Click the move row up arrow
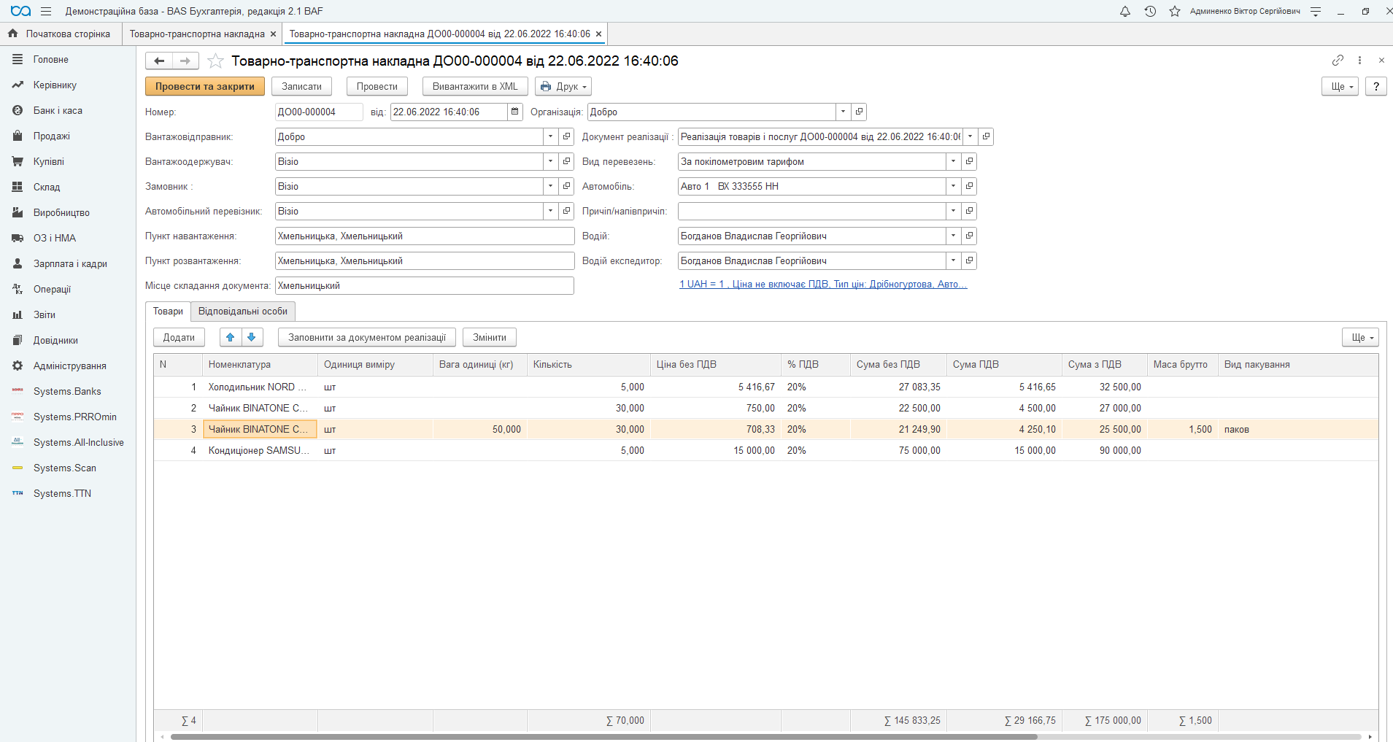Screen dimensions: 1393x742 231,337
